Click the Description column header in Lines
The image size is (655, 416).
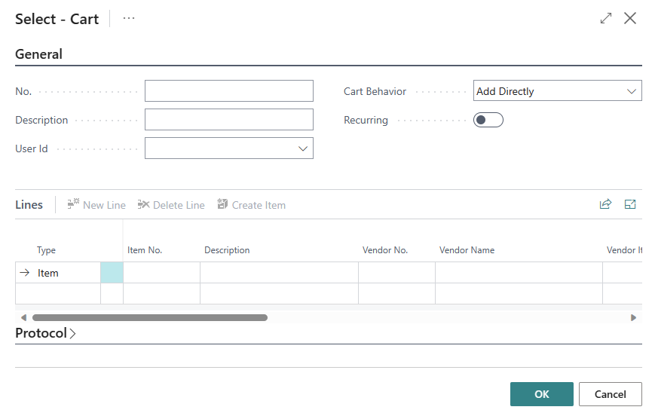click(227, 250)
